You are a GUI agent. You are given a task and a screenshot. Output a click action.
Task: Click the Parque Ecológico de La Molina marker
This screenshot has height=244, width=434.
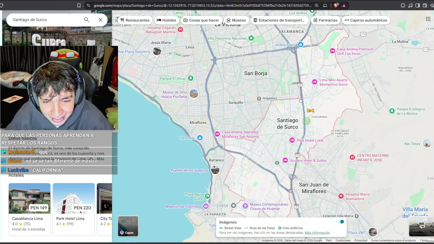coord(392,111)
